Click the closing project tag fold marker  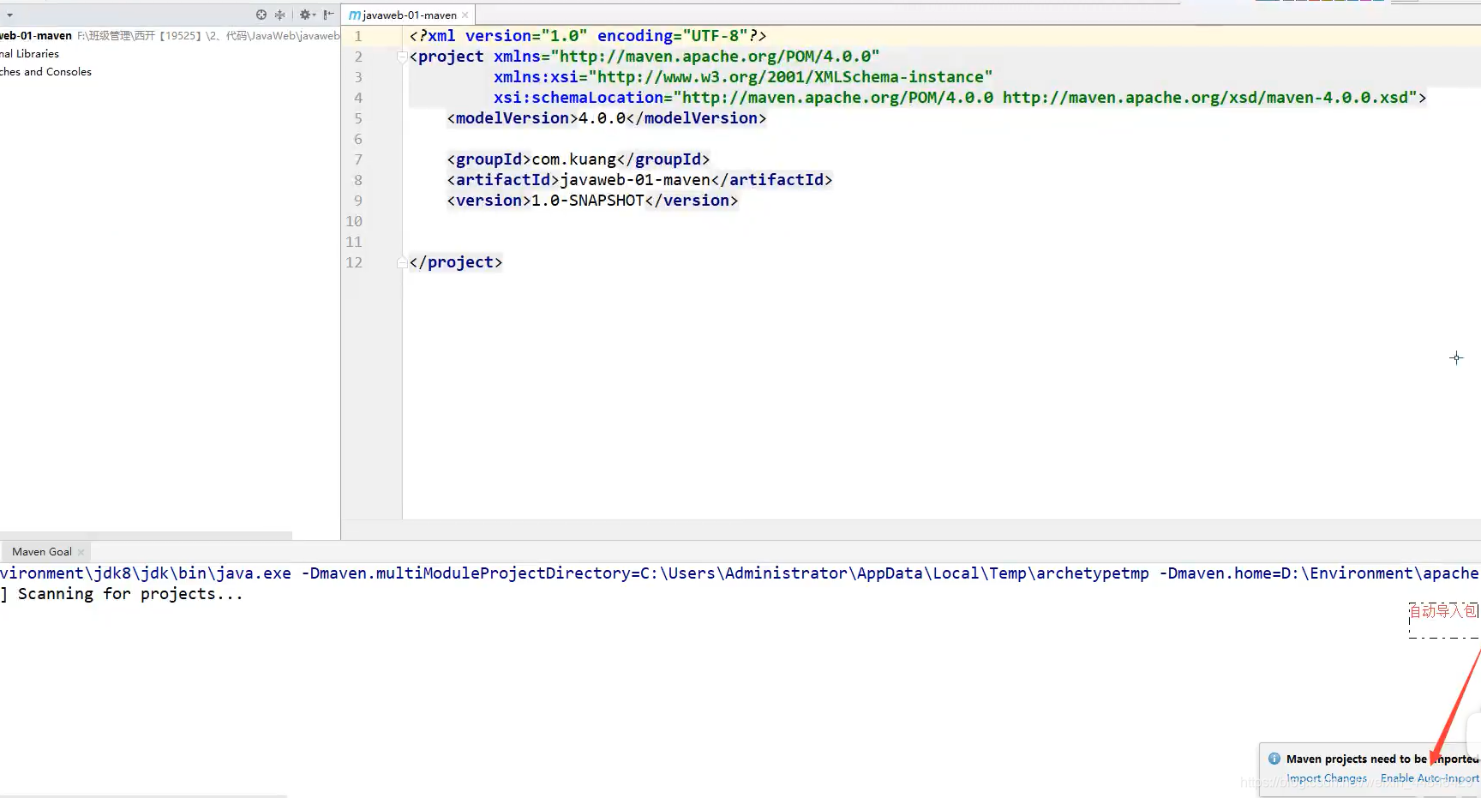point(402,262)
